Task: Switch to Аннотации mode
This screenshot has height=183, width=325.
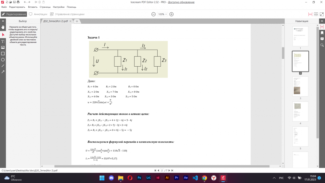Action: tap(38, 14)
